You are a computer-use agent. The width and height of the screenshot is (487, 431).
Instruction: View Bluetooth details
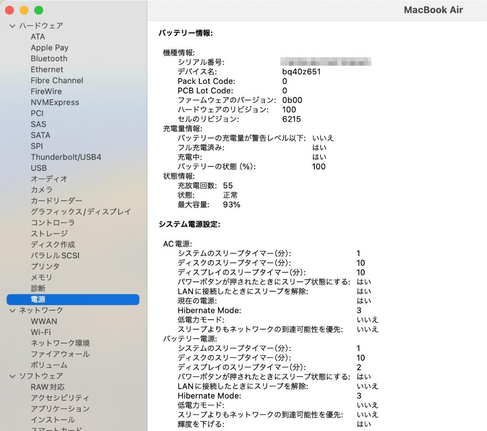pyautogui.click(x=49, y=58)
